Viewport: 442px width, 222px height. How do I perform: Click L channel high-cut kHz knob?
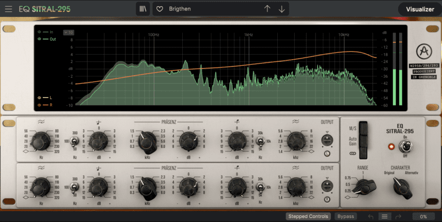click(296, 141)
